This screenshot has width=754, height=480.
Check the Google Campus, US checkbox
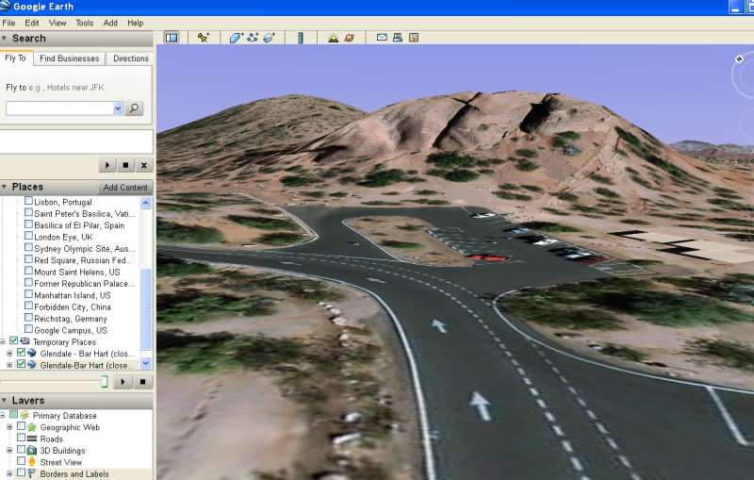(28, 330)
